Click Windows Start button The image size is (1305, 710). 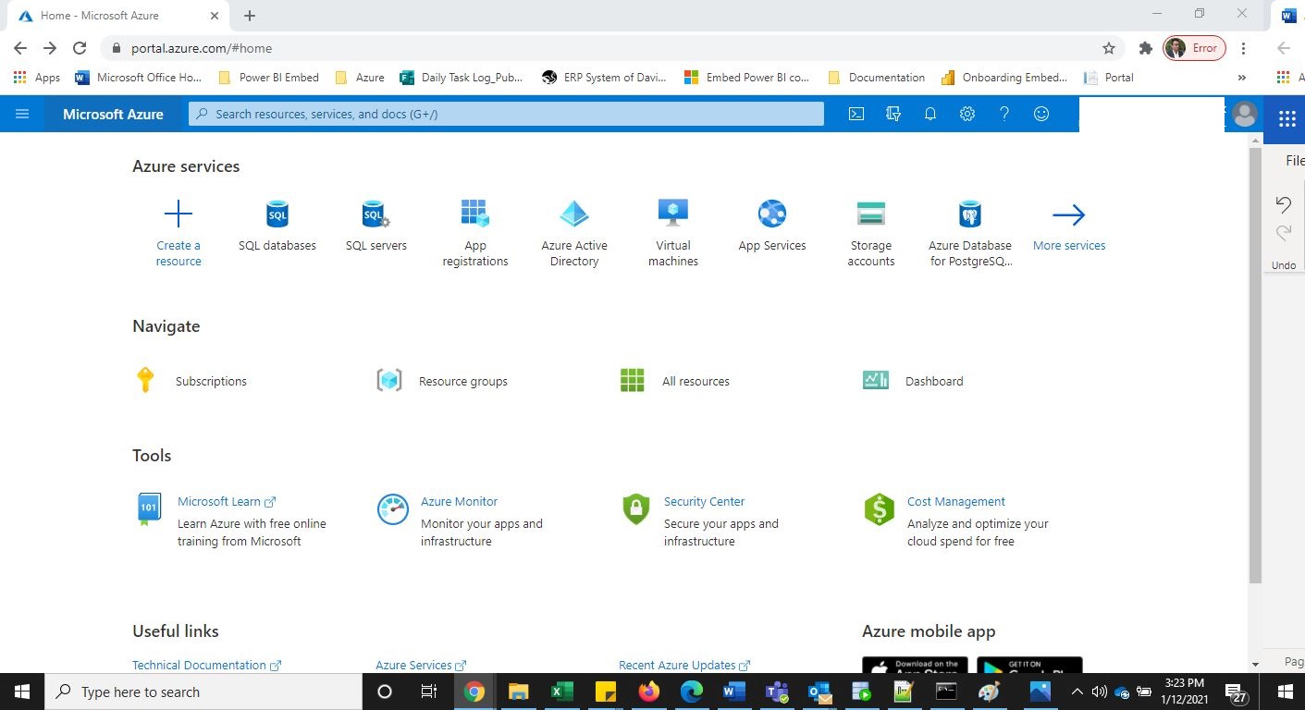22,692
